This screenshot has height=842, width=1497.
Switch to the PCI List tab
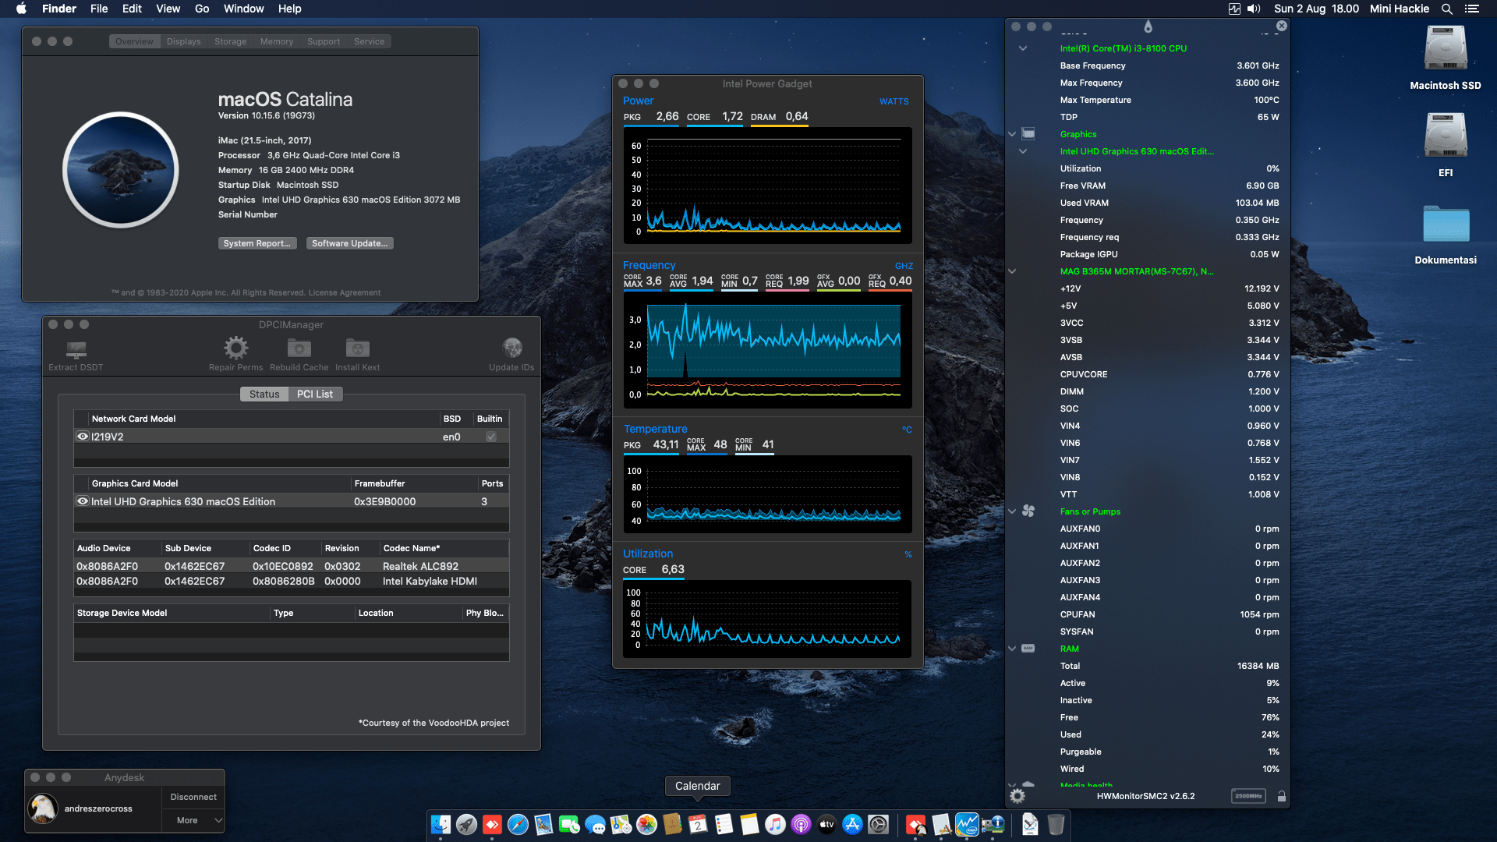click(x=314, y=394)
